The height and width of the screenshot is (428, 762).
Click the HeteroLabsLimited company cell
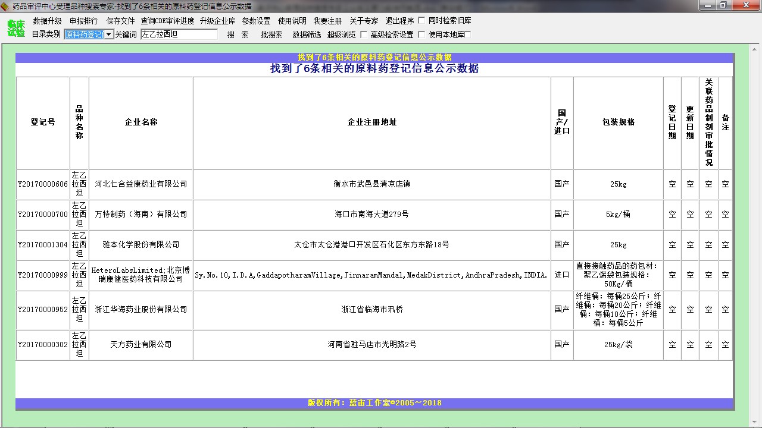tap(141, 275)
